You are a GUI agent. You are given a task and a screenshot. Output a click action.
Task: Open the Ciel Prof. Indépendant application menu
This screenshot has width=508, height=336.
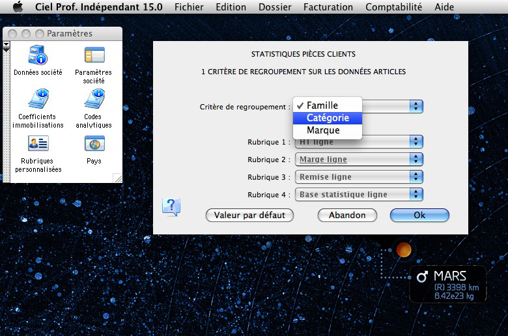tap(99, 7)
